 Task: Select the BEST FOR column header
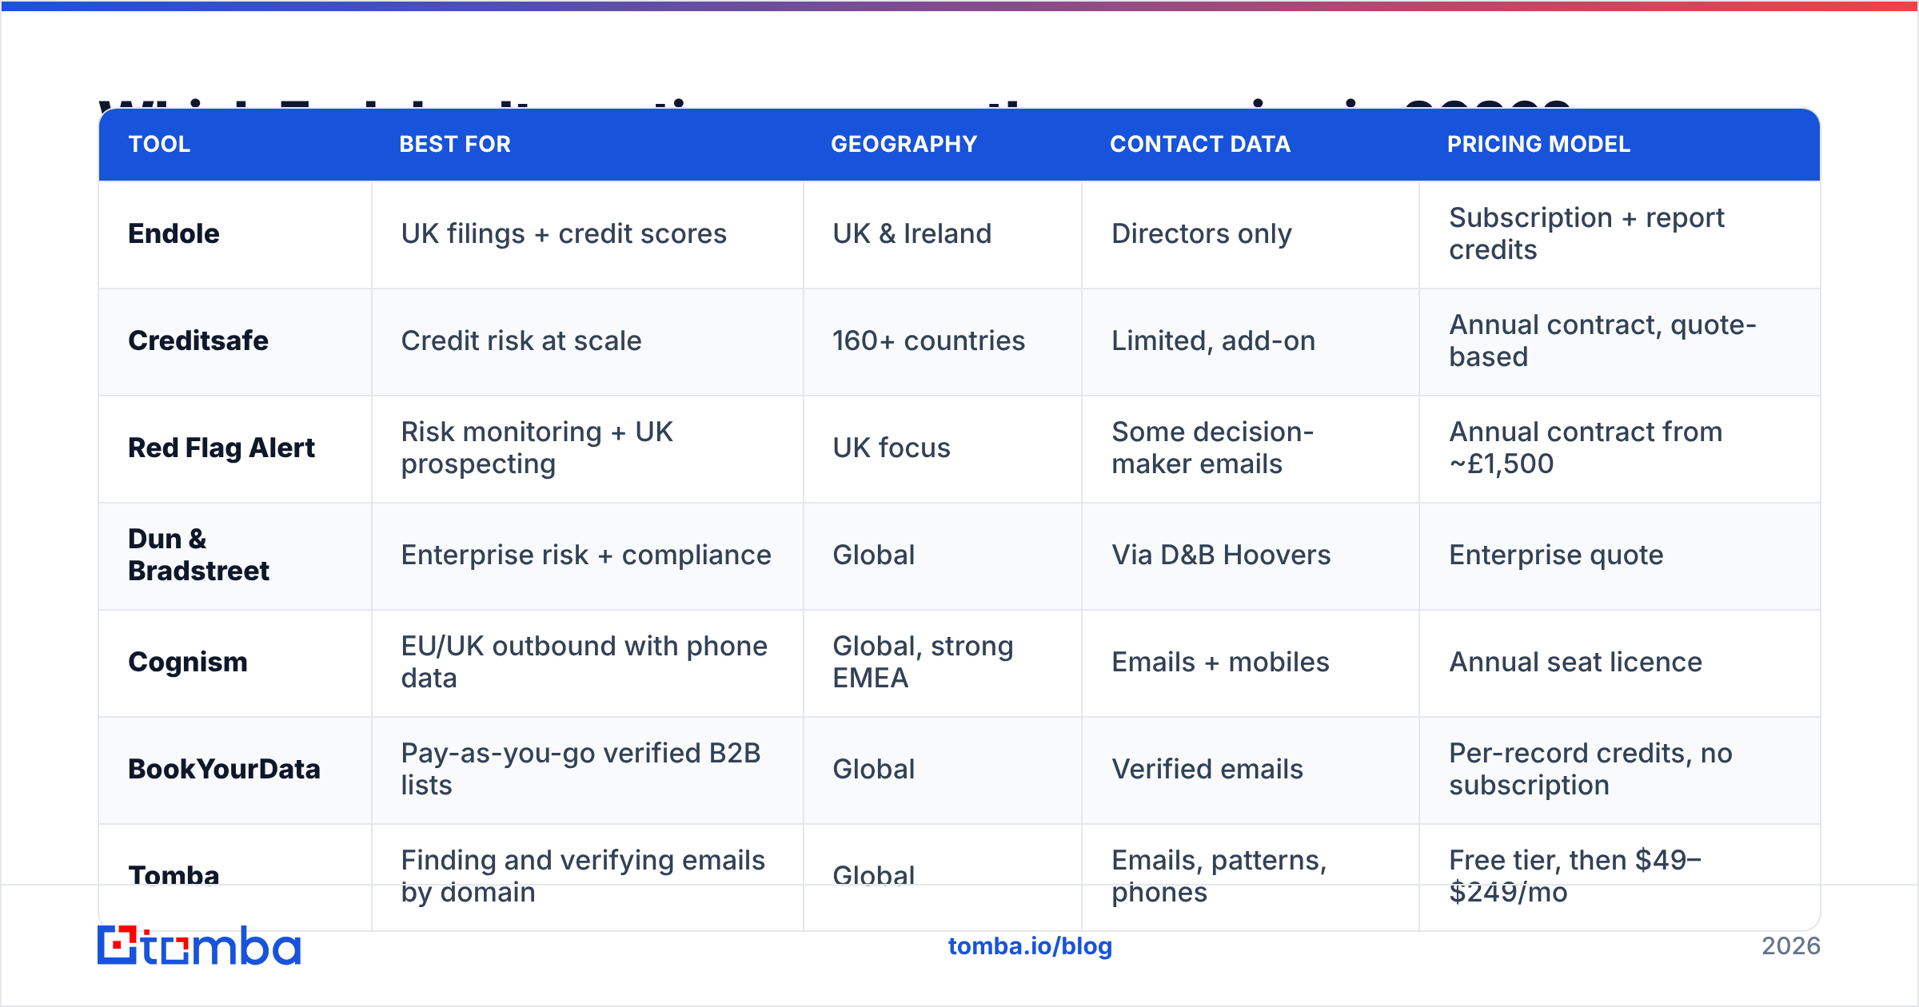point(455,144)
